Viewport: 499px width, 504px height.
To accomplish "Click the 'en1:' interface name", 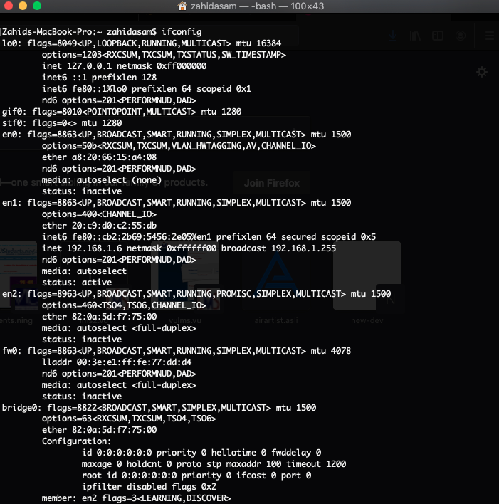I will [x=12, y=203].
